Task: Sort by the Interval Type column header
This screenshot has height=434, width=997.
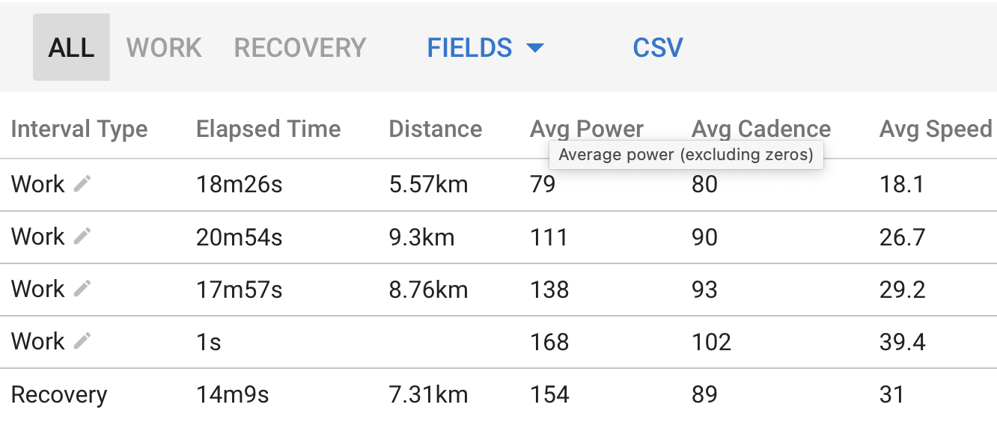Action: [79, 129]
